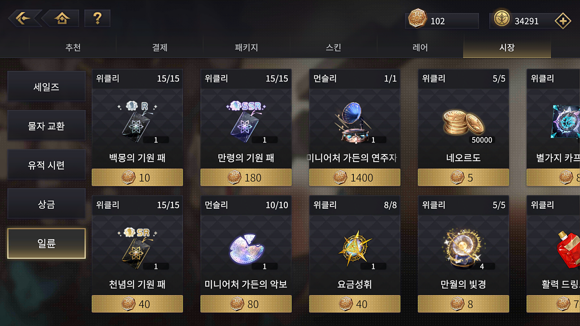
Task: Go back with the arrow icon
Action: (x=25, y=18)
